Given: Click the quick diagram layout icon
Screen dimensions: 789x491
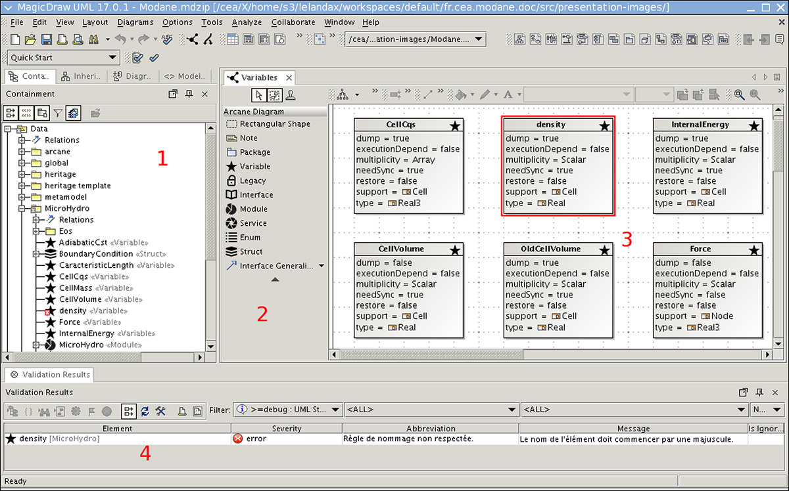Looking at the screenshot, I should [343, 95].
